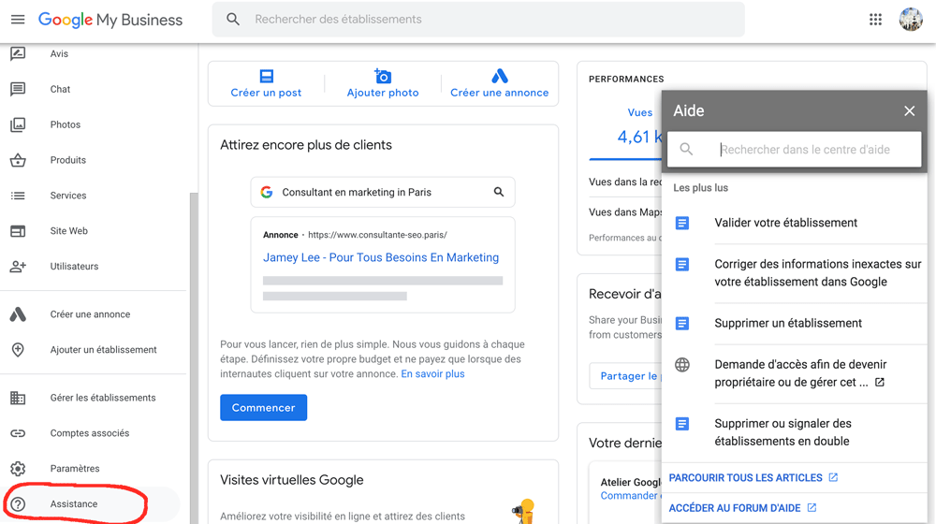Close the Aide help panel
The image size is (936, 524).
[909, 111]
